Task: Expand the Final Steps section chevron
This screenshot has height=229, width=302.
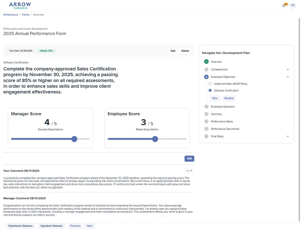Action: click(x=288, y=136)
